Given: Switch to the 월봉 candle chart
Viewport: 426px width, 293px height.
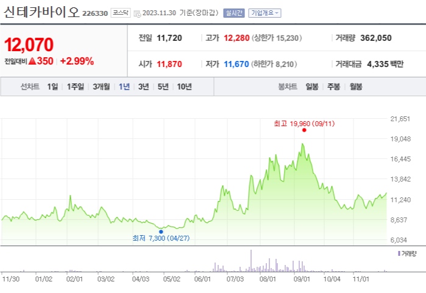Looking at the screenshot, I should point(356,86).
